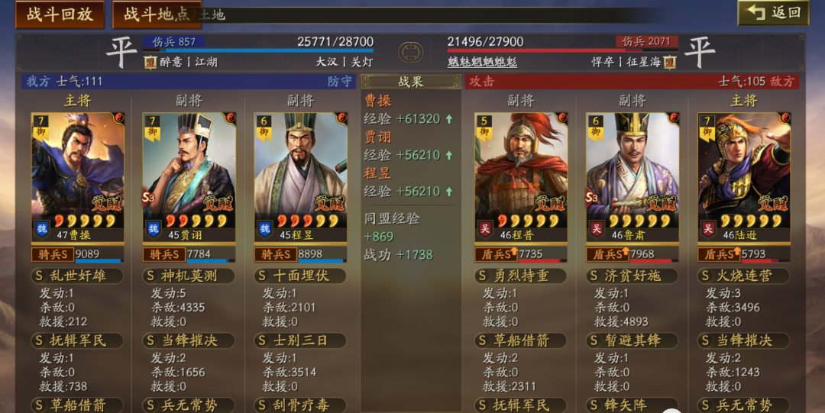
Task: Open the 乱世奸雄 skill details
Action: (x=77, y=276)
